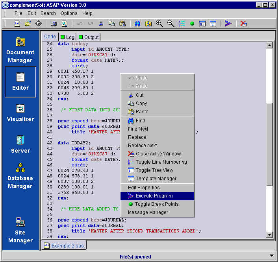
Task: Click the new SAS file toolbar icon
Action: pyautogui.click(x=17, y=24)
